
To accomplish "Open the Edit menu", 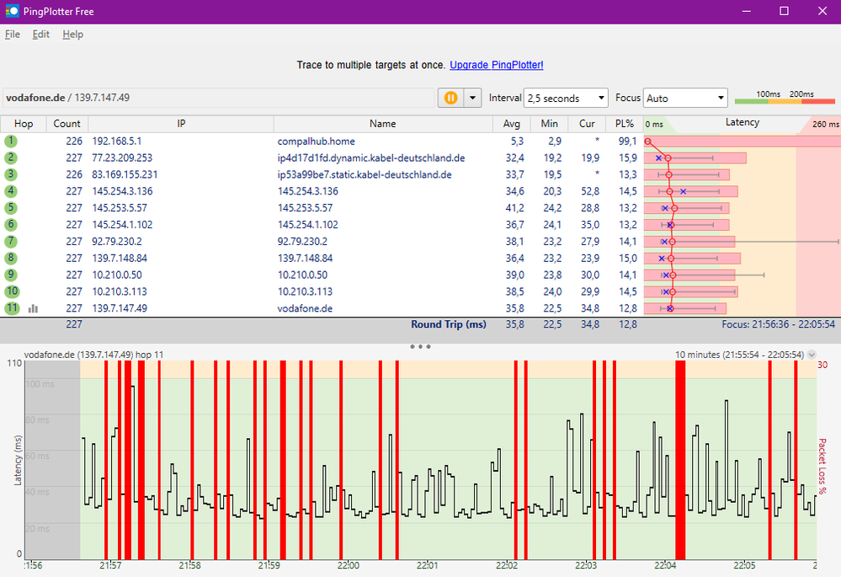I will (x=41, y=35).
